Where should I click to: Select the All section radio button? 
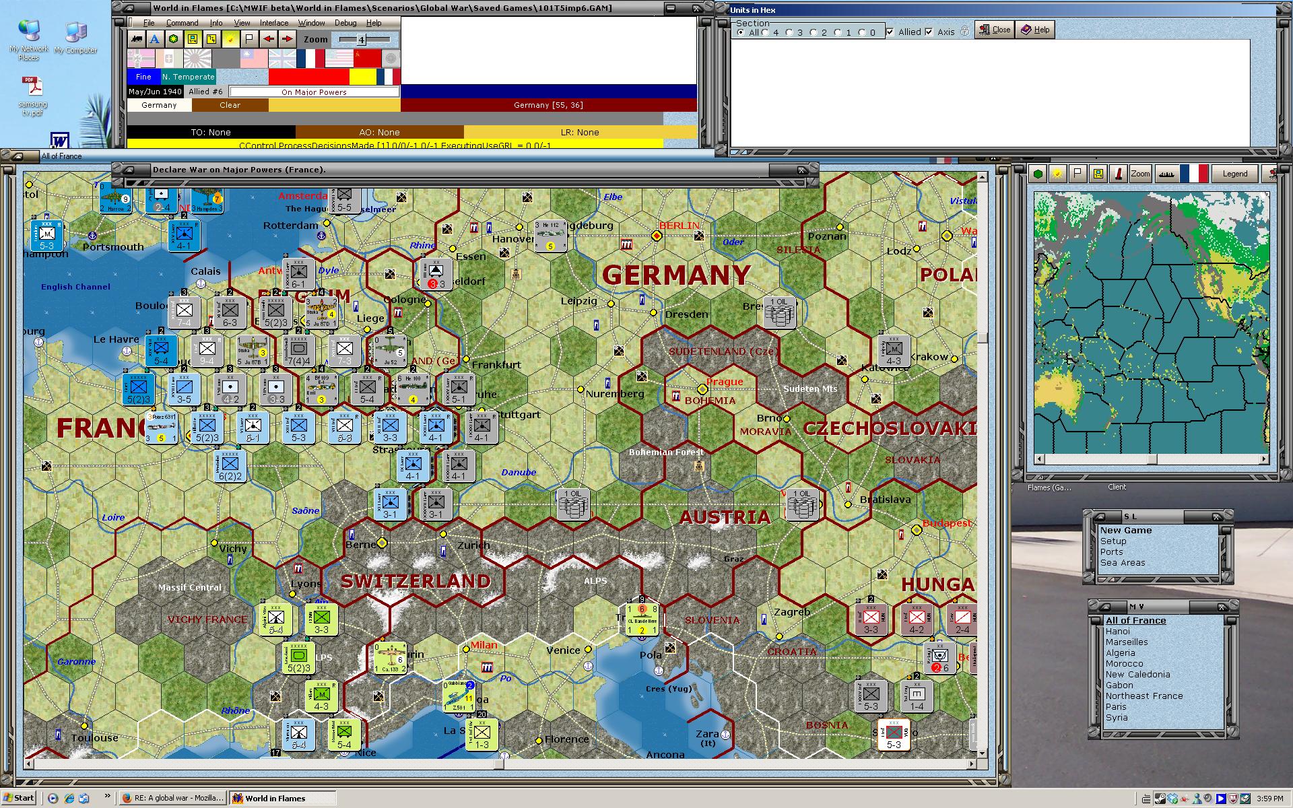click(x=741, y=32)
